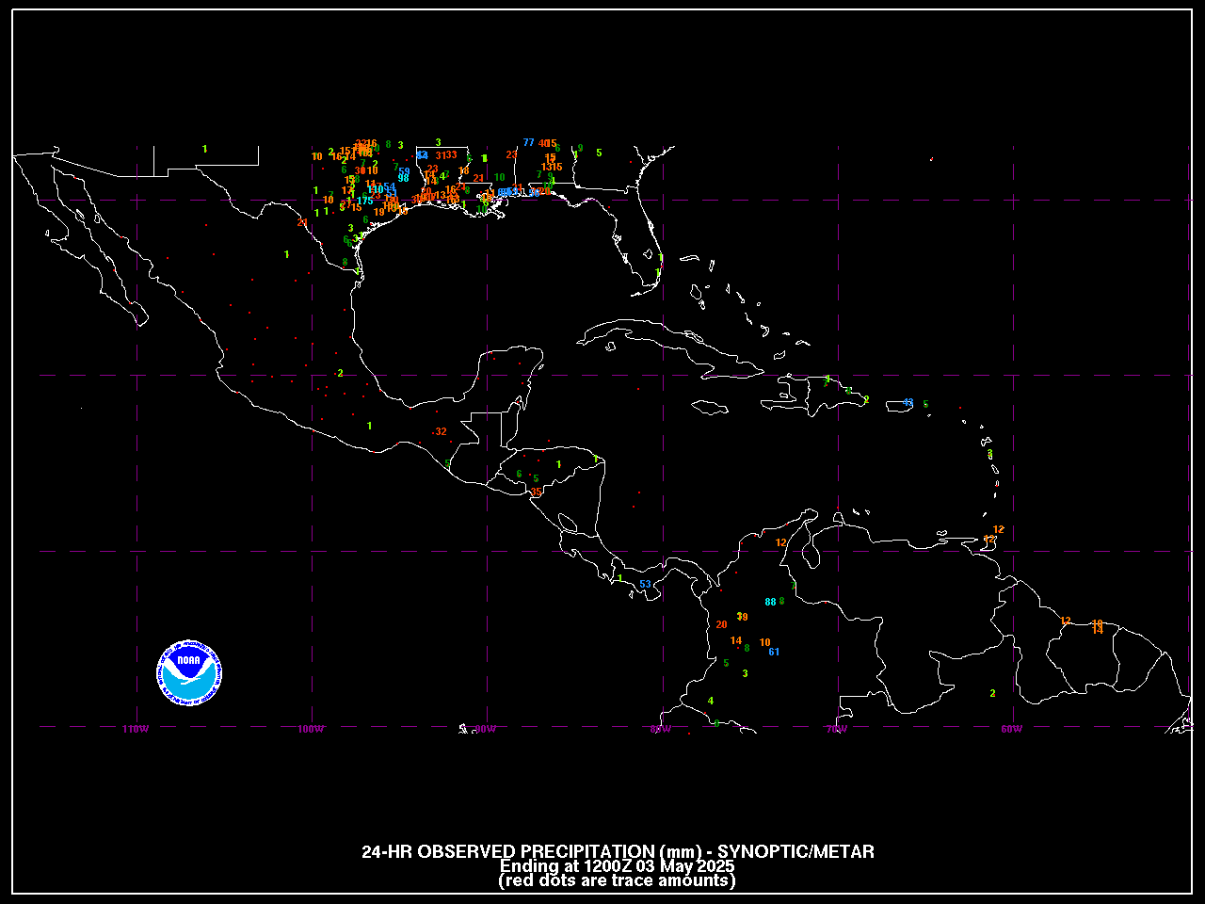Click the orange 39 reading in Colombia
1205x904 pixels.
click(x=742, y=617)
